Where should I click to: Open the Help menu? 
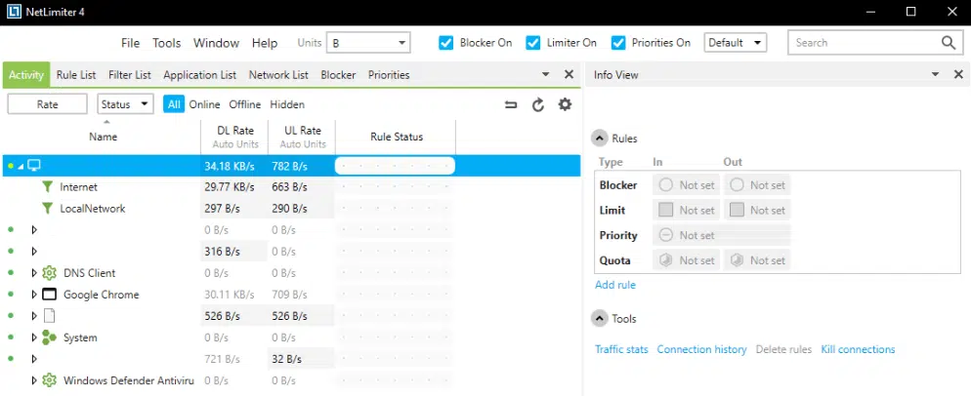click(x=265, y=43)
